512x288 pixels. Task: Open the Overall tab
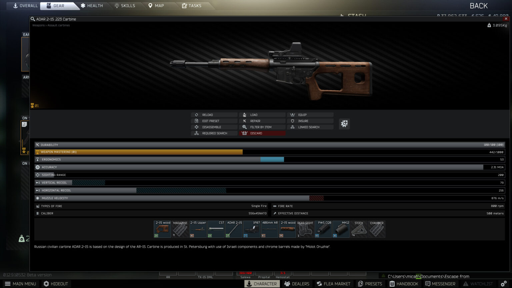coord(25,6)
